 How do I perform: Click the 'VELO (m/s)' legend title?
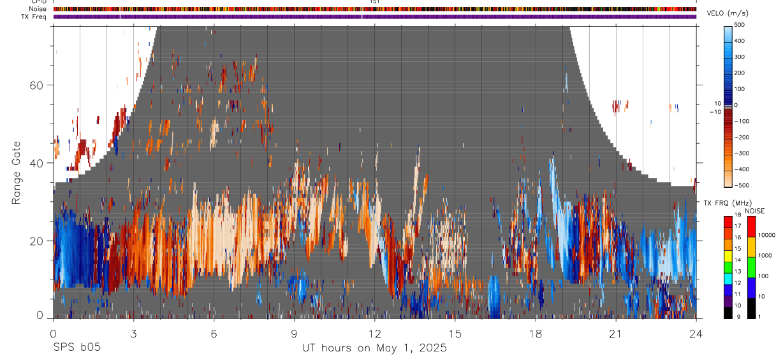(x=728, y=13)
